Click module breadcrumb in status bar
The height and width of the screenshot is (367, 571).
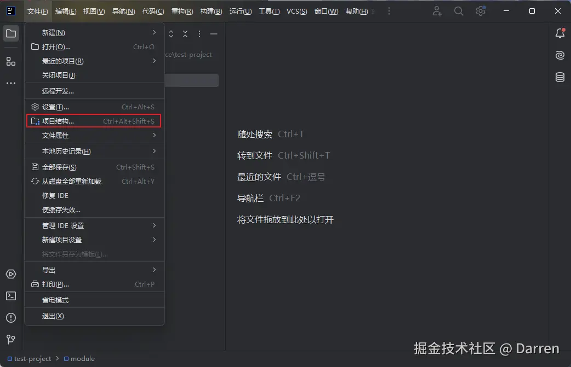[79, 359]
